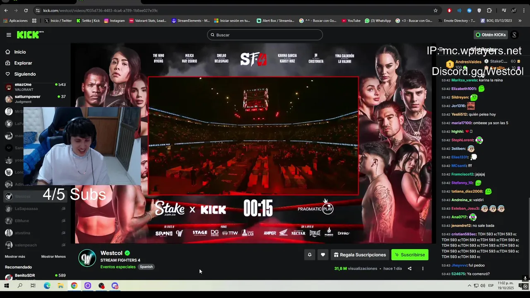Open the taskbar search magnifier

pyautogui.click(x=20, y=286)
